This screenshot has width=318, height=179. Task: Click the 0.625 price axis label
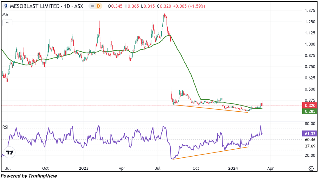(310, 78)
